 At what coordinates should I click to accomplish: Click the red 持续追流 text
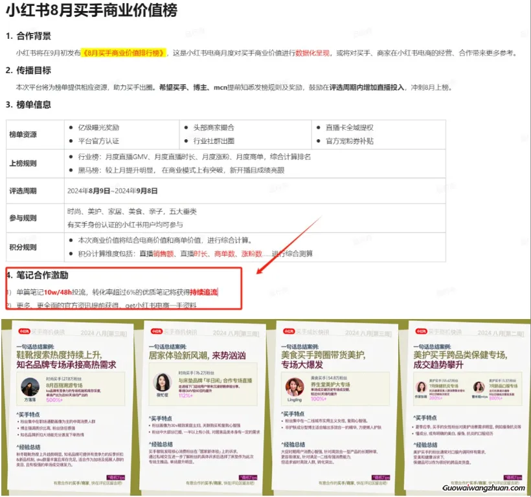[x=203, y=292]
